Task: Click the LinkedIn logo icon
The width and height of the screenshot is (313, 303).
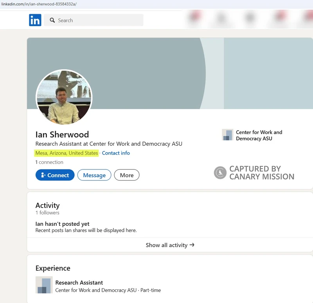Action: point(35,20)
